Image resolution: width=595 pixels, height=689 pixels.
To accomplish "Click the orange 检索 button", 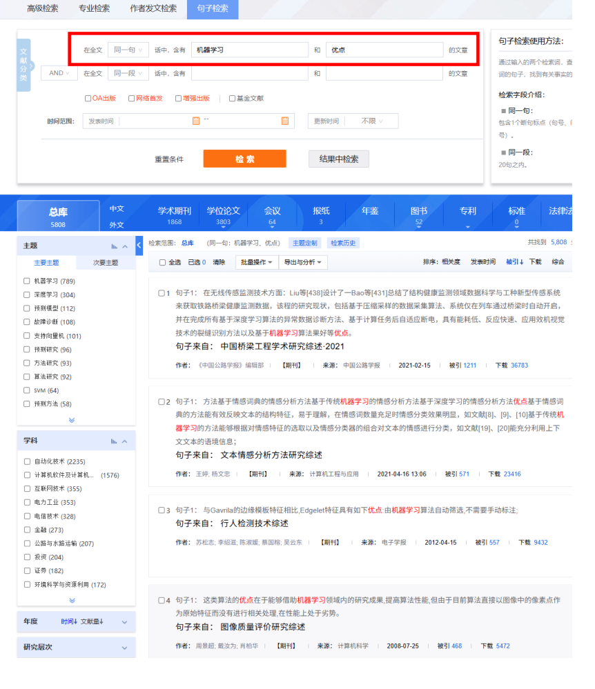I will pyautogui.click(x=244, y=159).
